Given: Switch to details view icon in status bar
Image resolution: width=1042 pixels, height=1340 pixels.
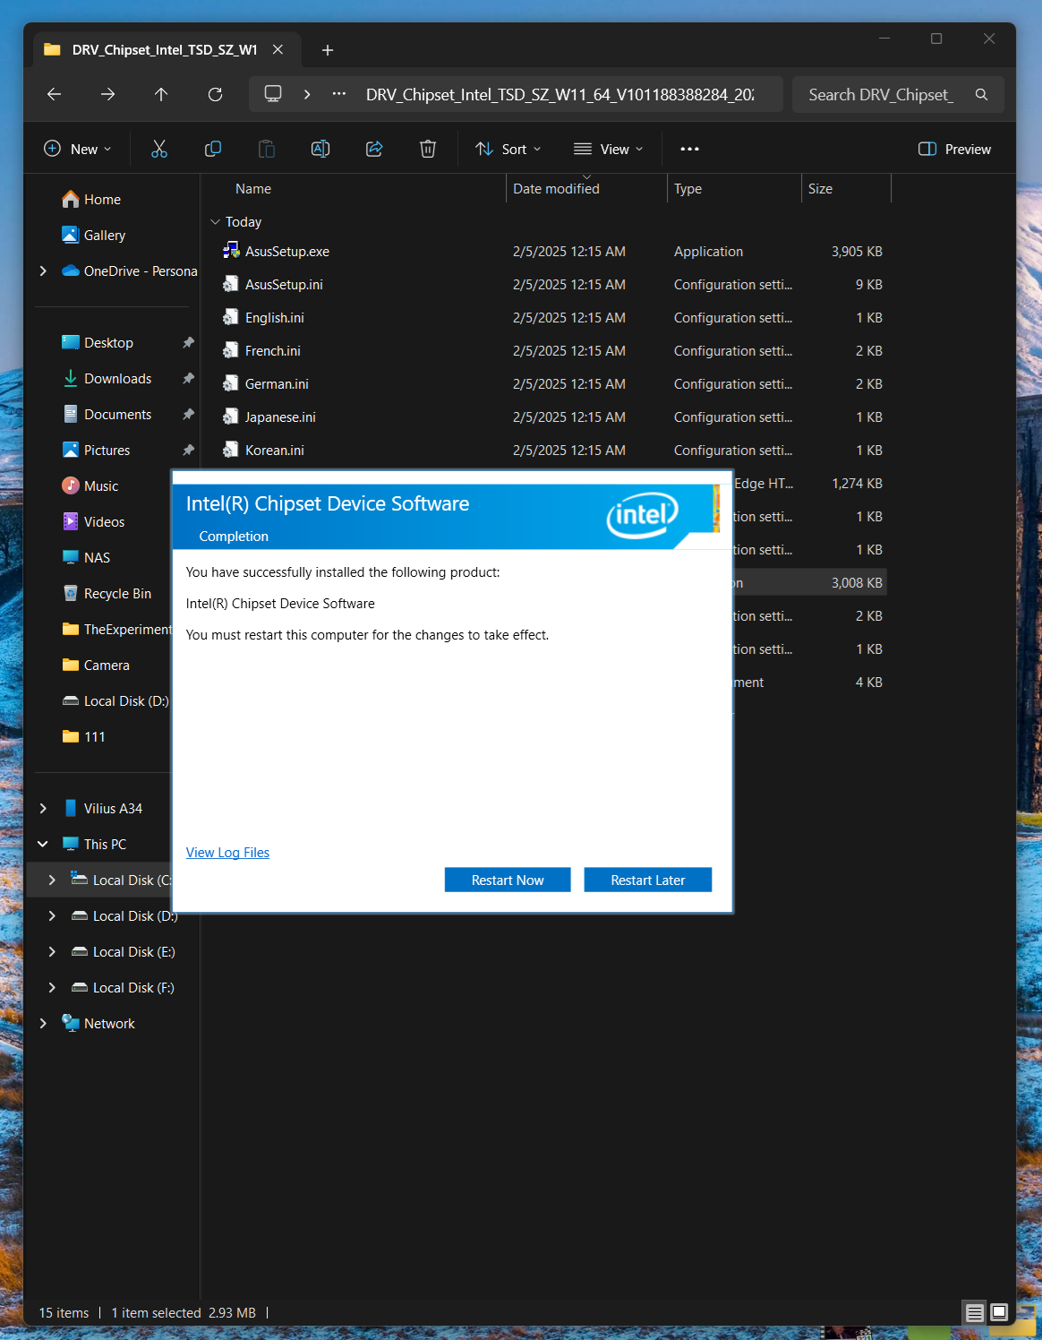Looking at the screenshot, I should [x=975, y=1312].
